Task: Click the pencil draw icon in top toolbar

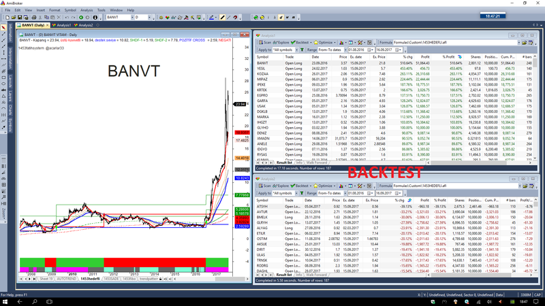Action: coord(223,18)
